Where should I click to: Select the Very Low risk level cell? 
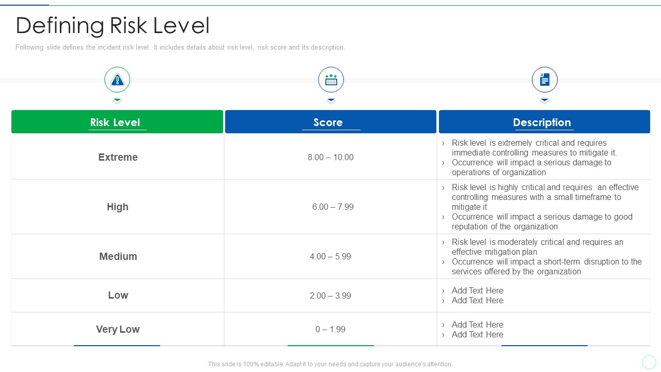pos(118,329)
